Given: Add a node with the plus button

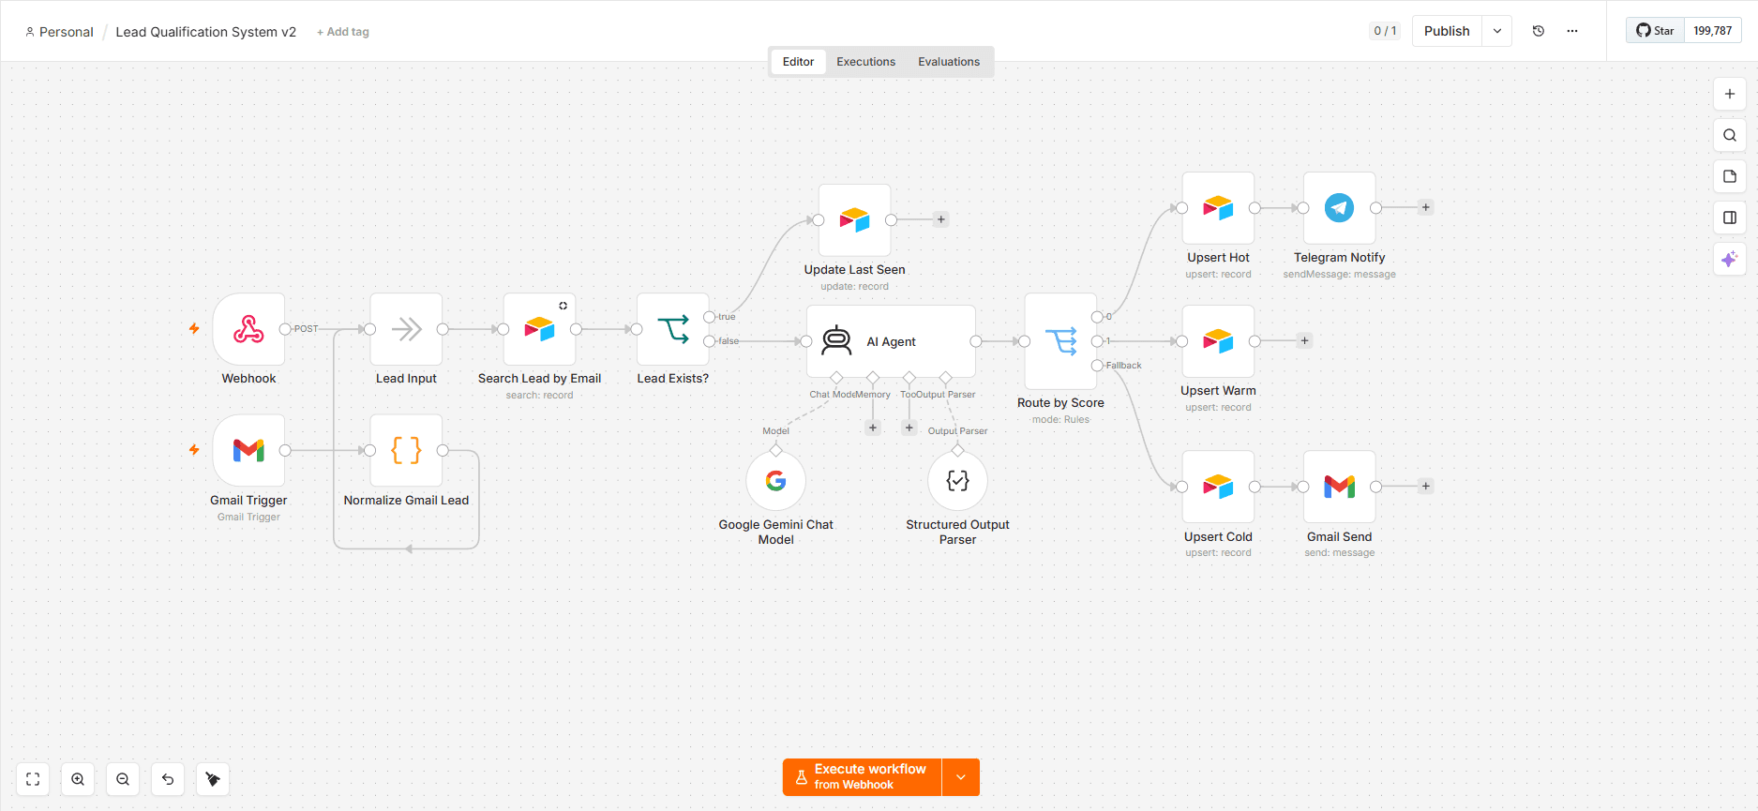Looking at the screenshot, I should tap(1730, 94).
